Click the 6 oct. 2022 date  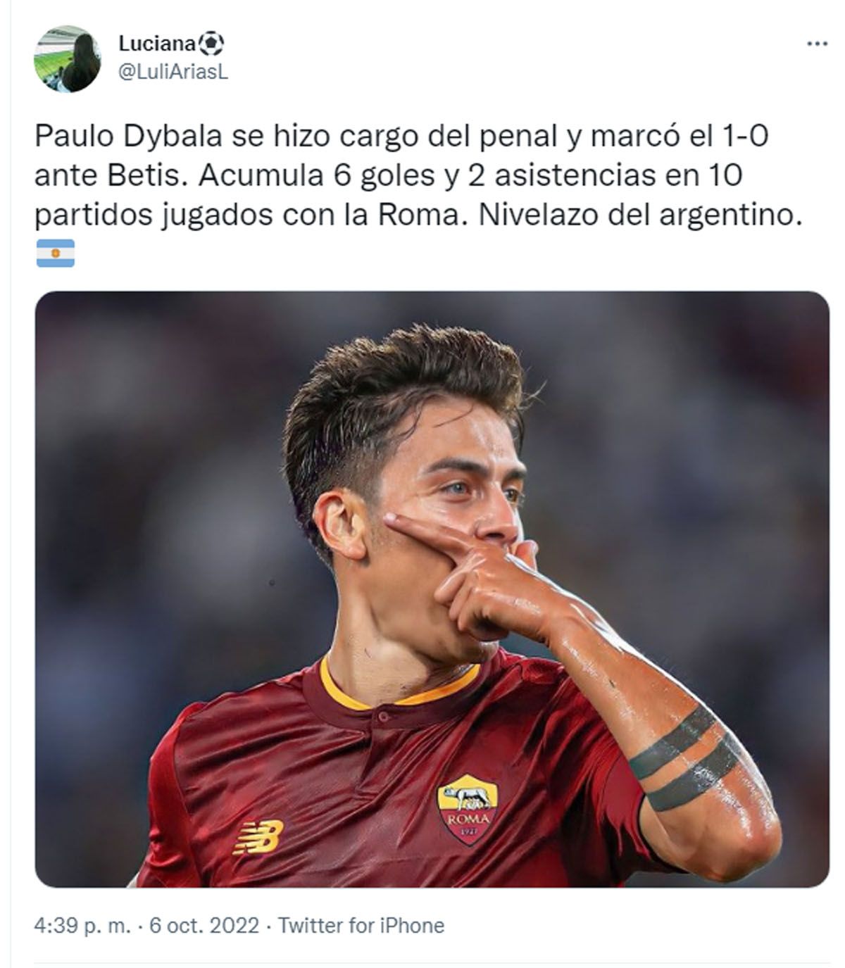204,924
